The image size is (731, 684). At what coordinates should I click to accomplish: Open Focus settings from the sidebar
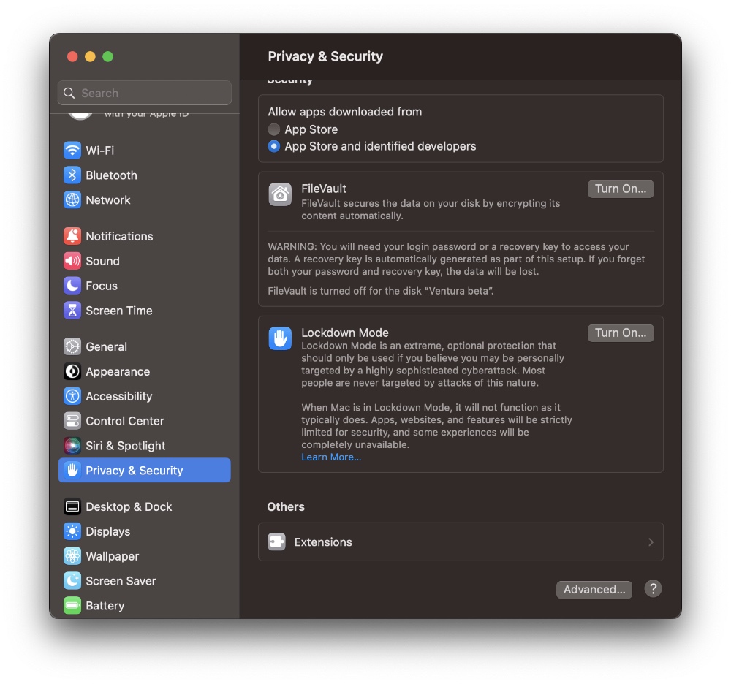99,286
